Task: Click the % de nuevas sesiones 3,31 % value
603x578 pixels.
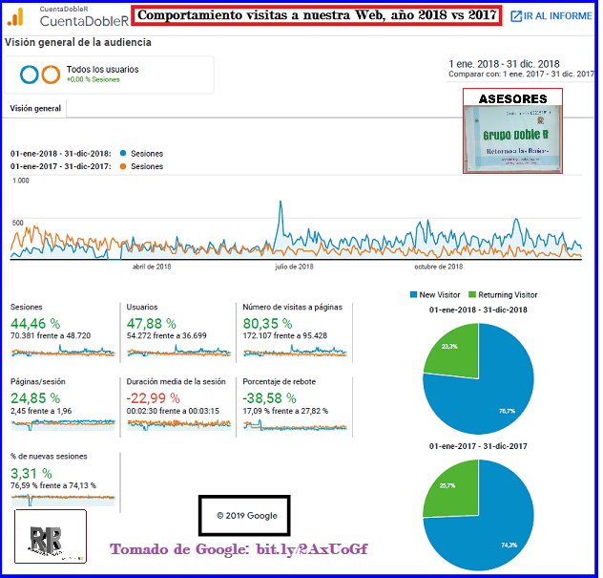Action: click(31, 473)
